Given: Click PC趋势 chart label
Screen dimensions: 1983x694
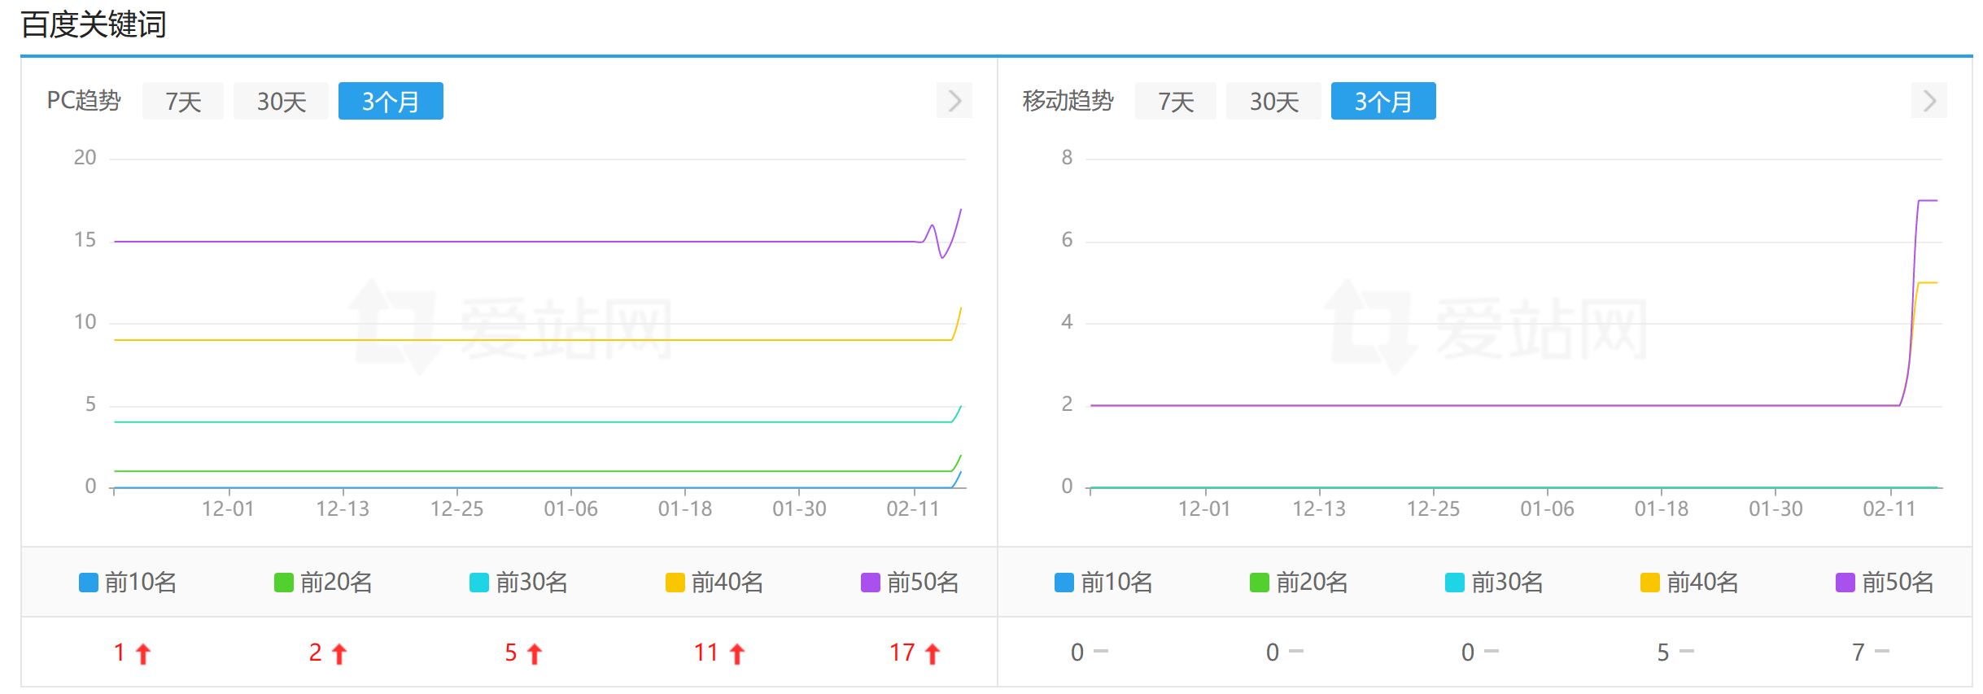Looking at the screenshot, I should pyautogui.click(x=84, y=100).
